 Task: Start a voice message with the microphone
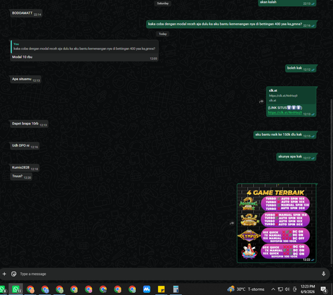(324, 274)
